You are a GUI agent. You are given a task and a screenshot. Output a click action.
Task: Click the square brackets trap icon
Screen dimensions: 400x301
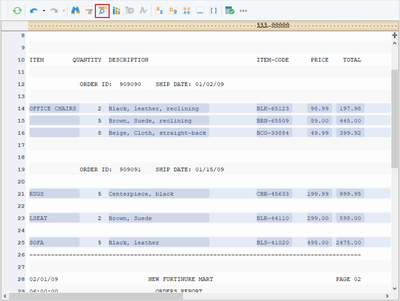pyautogui.click(x=214, y=11)
